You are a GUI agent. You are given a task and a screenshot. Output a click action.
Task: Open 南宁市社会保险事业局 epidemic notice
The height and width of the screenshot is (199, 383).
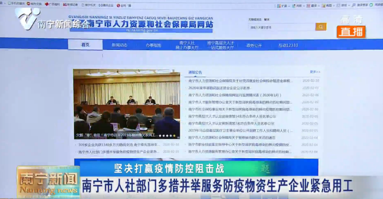[x=240, y=110]
